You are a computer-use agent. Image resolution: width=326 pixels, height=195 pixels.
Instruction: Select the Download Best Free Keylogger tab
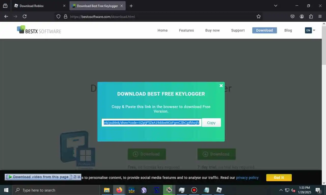click(97, 6)
